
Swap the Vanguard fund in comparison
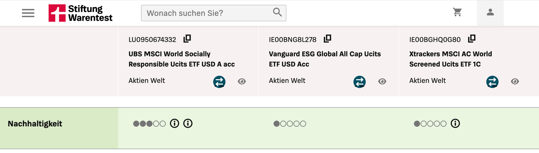click(x=360, y=82)
